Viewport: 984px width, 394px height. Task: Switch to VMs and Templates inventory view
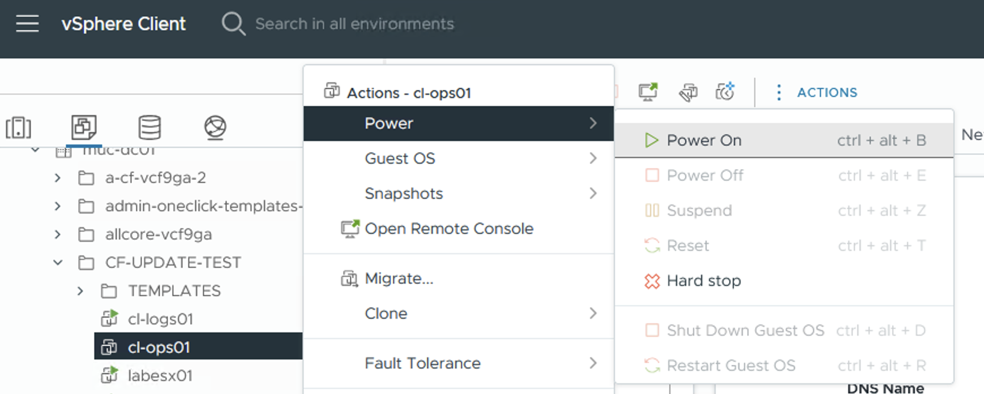[x=84, y=127]
